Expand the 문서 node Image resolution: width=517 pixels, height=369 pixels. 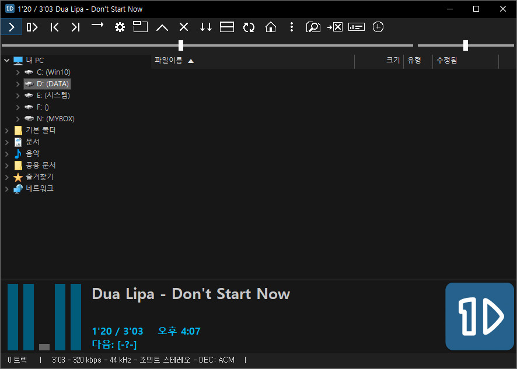pos(6,142)
